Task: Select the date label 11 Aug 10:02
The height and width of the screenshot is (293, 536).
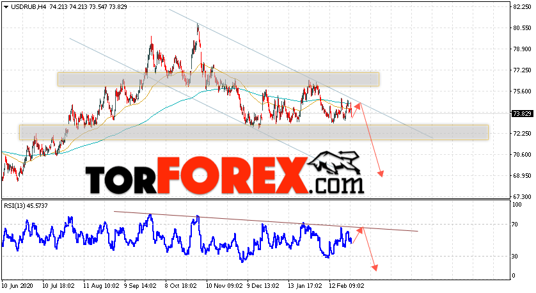Action: pyautogui.click(x=101, y=286)
